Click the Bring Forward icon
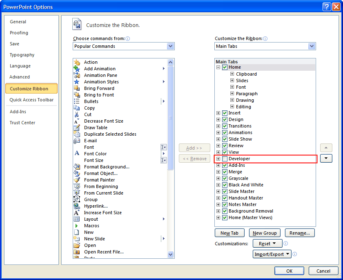Viewport: 343px width, 280px height. click(x=77, y=88)
